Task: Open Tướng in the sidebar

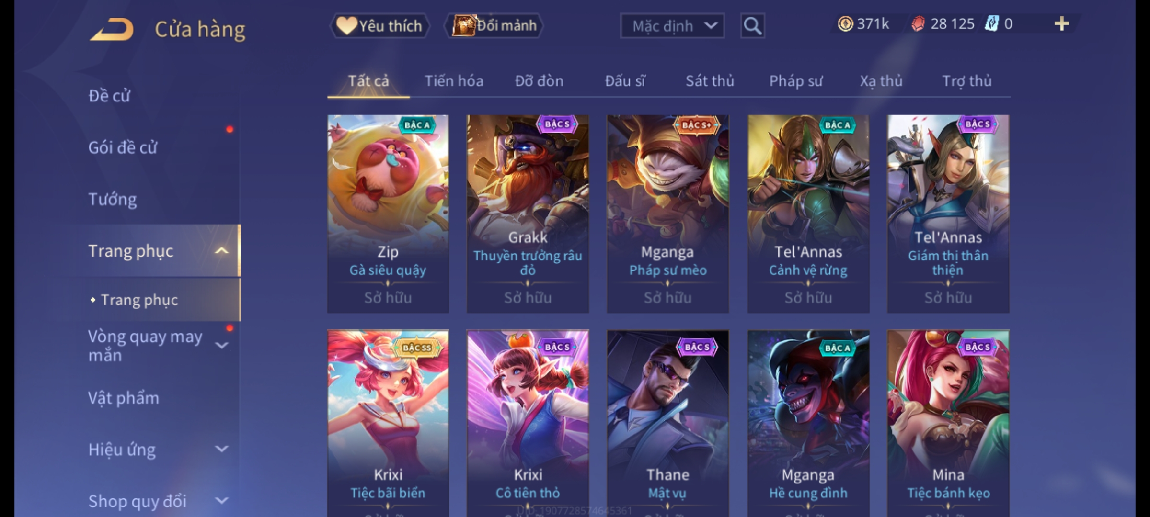Action: point(113,199)
